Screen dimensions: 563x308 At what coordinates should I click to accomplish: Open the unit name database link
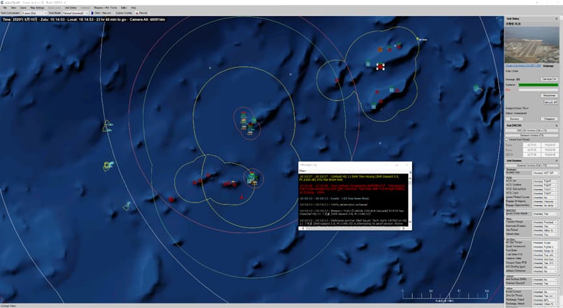tap(523, 66)
